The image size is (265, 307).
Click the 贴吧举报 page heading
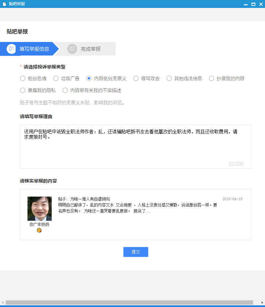(x=17, y=31)
